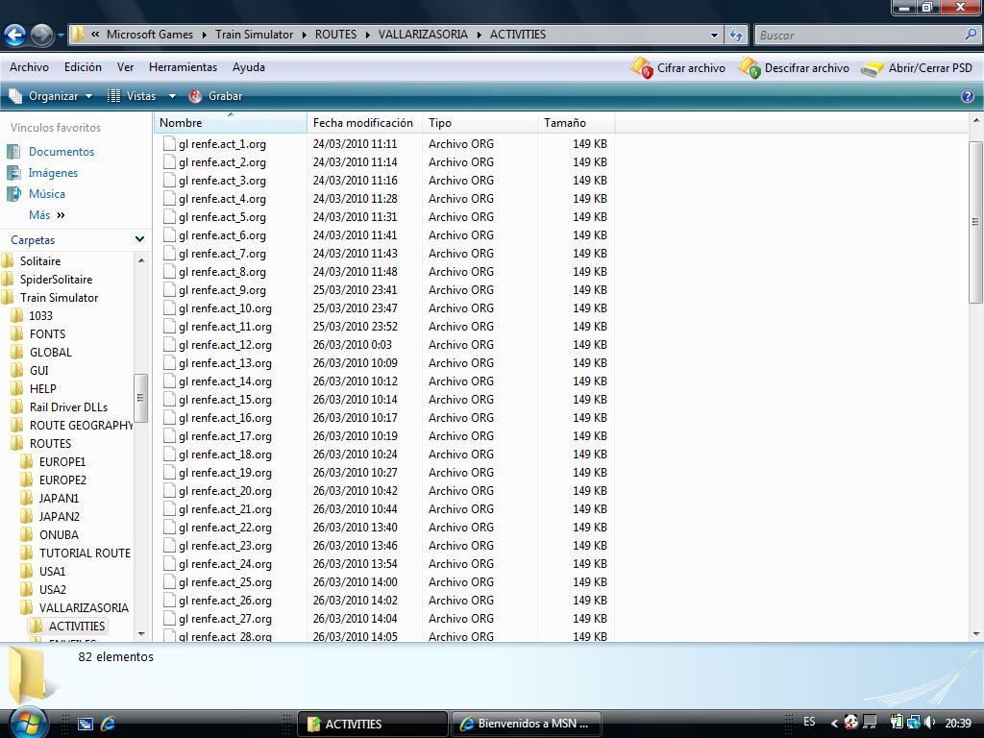Screen dimensions: 984x738
Task: Click the Música favorite link
Action: [46, 194]
